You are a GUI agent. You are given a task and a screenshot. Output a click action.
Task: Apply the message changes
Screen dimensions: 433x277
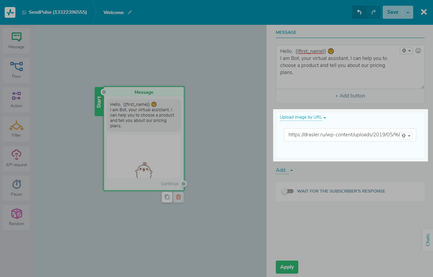point(287,267)
